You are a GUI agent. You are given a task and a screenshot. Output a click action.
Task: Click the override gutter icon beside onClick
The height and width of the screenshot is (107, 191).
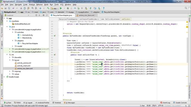coord(55,55)
